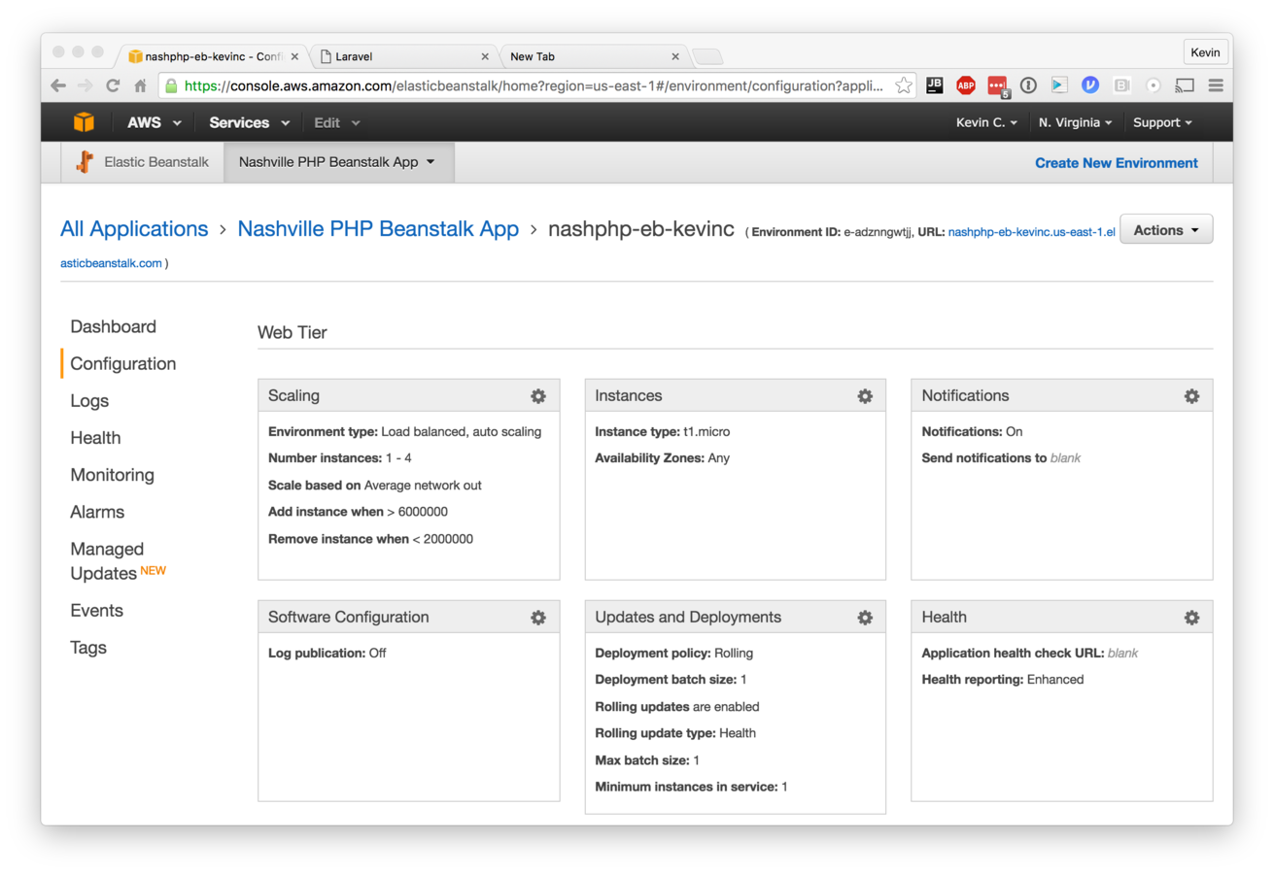The height and width of the screenshot is (874, 1274).
Task: Click 'Instance type: t1.micro' text
Action: point(662,431)
